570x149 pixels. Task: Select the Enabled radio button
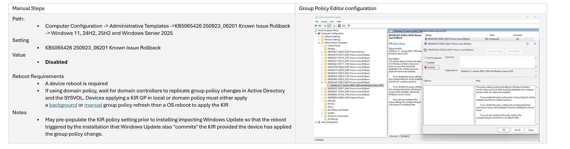coord(426,62)
